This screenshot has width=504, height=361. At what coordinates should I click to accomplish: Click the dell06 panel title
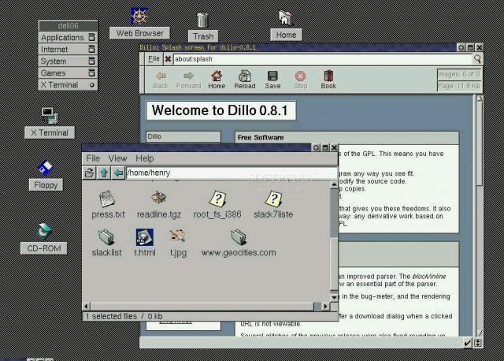[68, 25]
